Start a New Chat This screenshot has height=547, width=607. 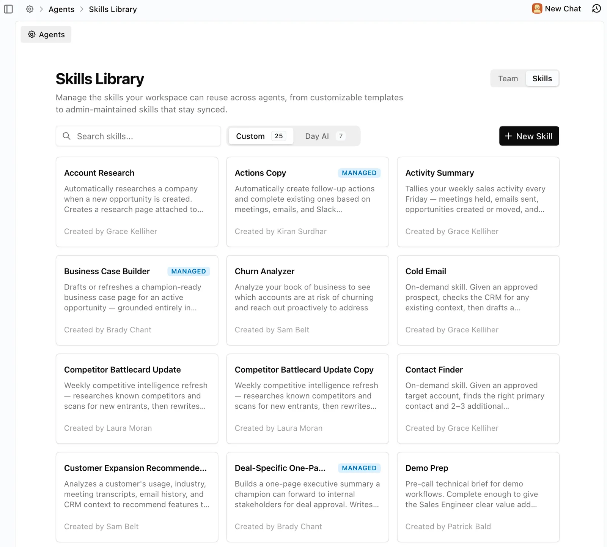click(x=556, y=9)
